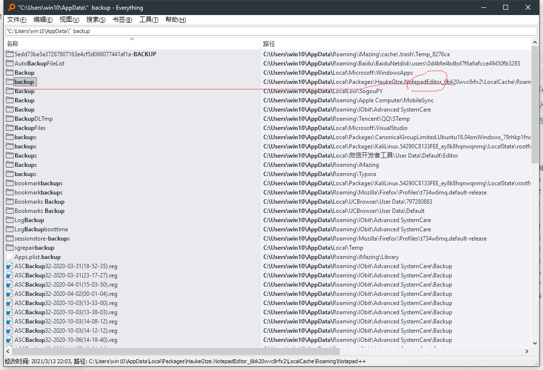Viewport: 543px width, 370px height.
Task: Click the vertical scrollbar down arrow
Action: (535, 343)
